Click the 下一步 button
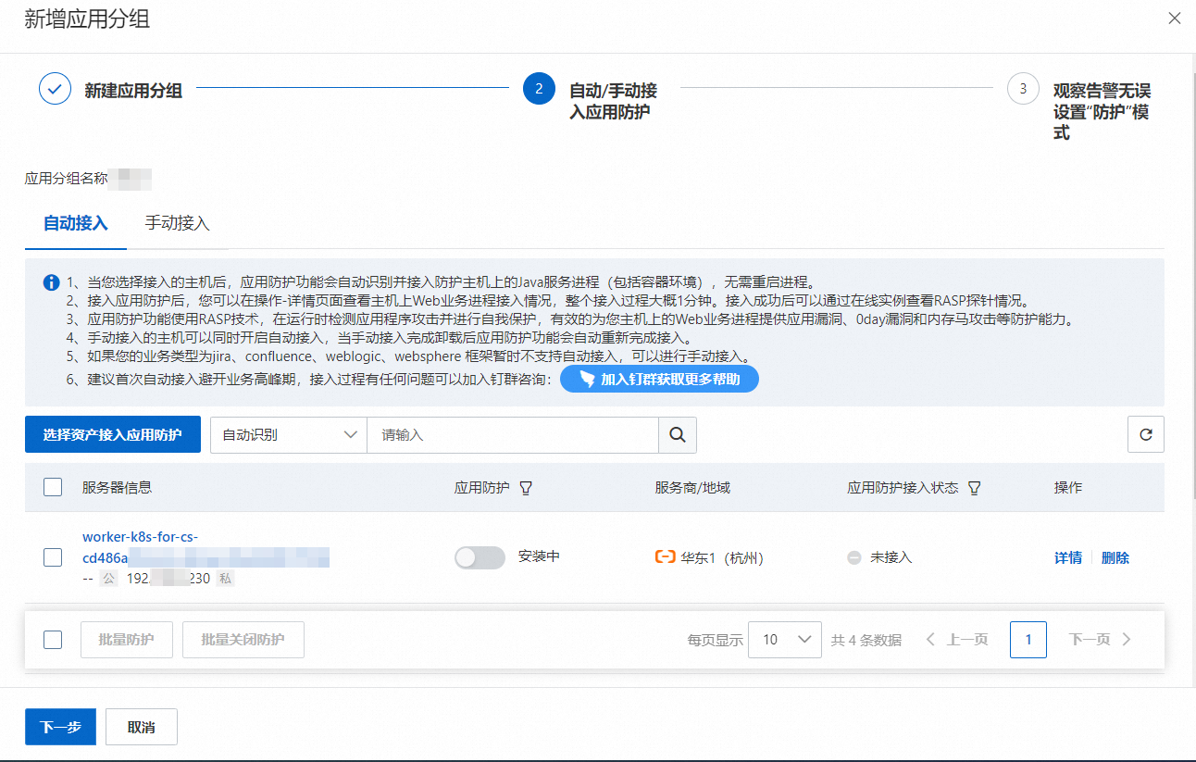This screenshot has width=1196, height=762. pyautogui.click(x=60, y=727)
